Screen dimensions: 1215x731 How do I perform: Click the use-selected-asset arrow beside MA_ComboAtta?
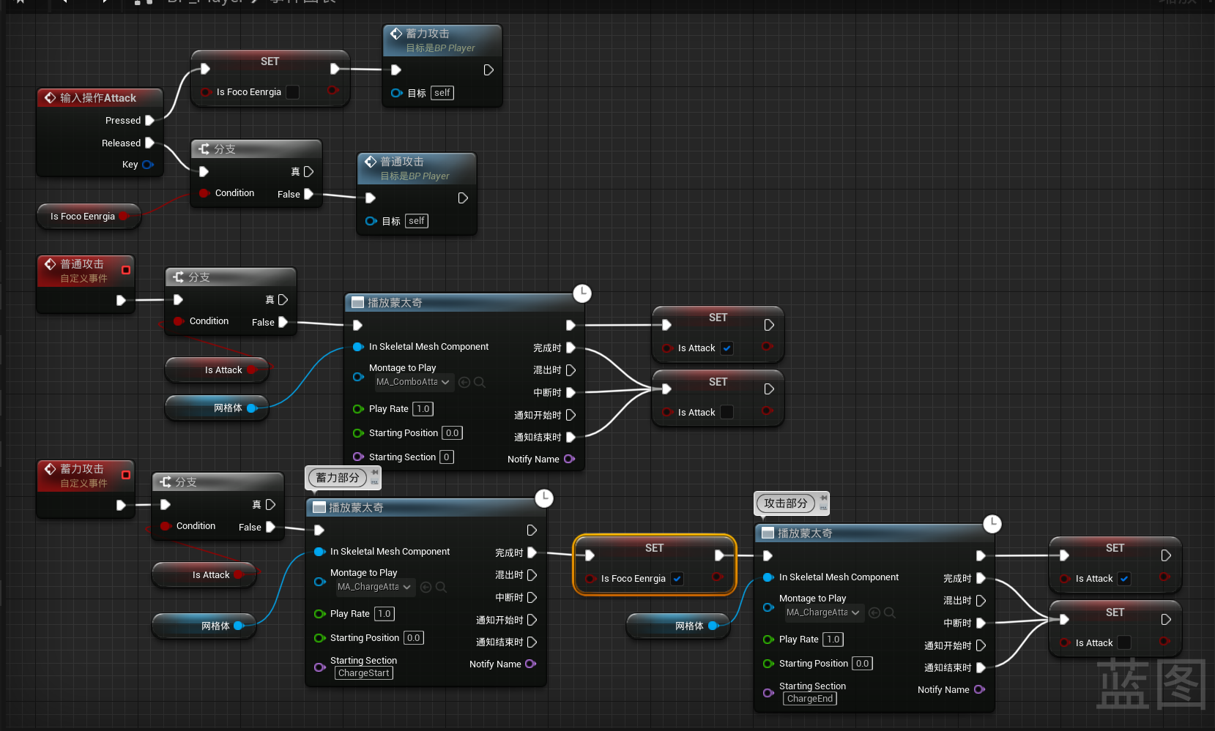click(464, 382)
